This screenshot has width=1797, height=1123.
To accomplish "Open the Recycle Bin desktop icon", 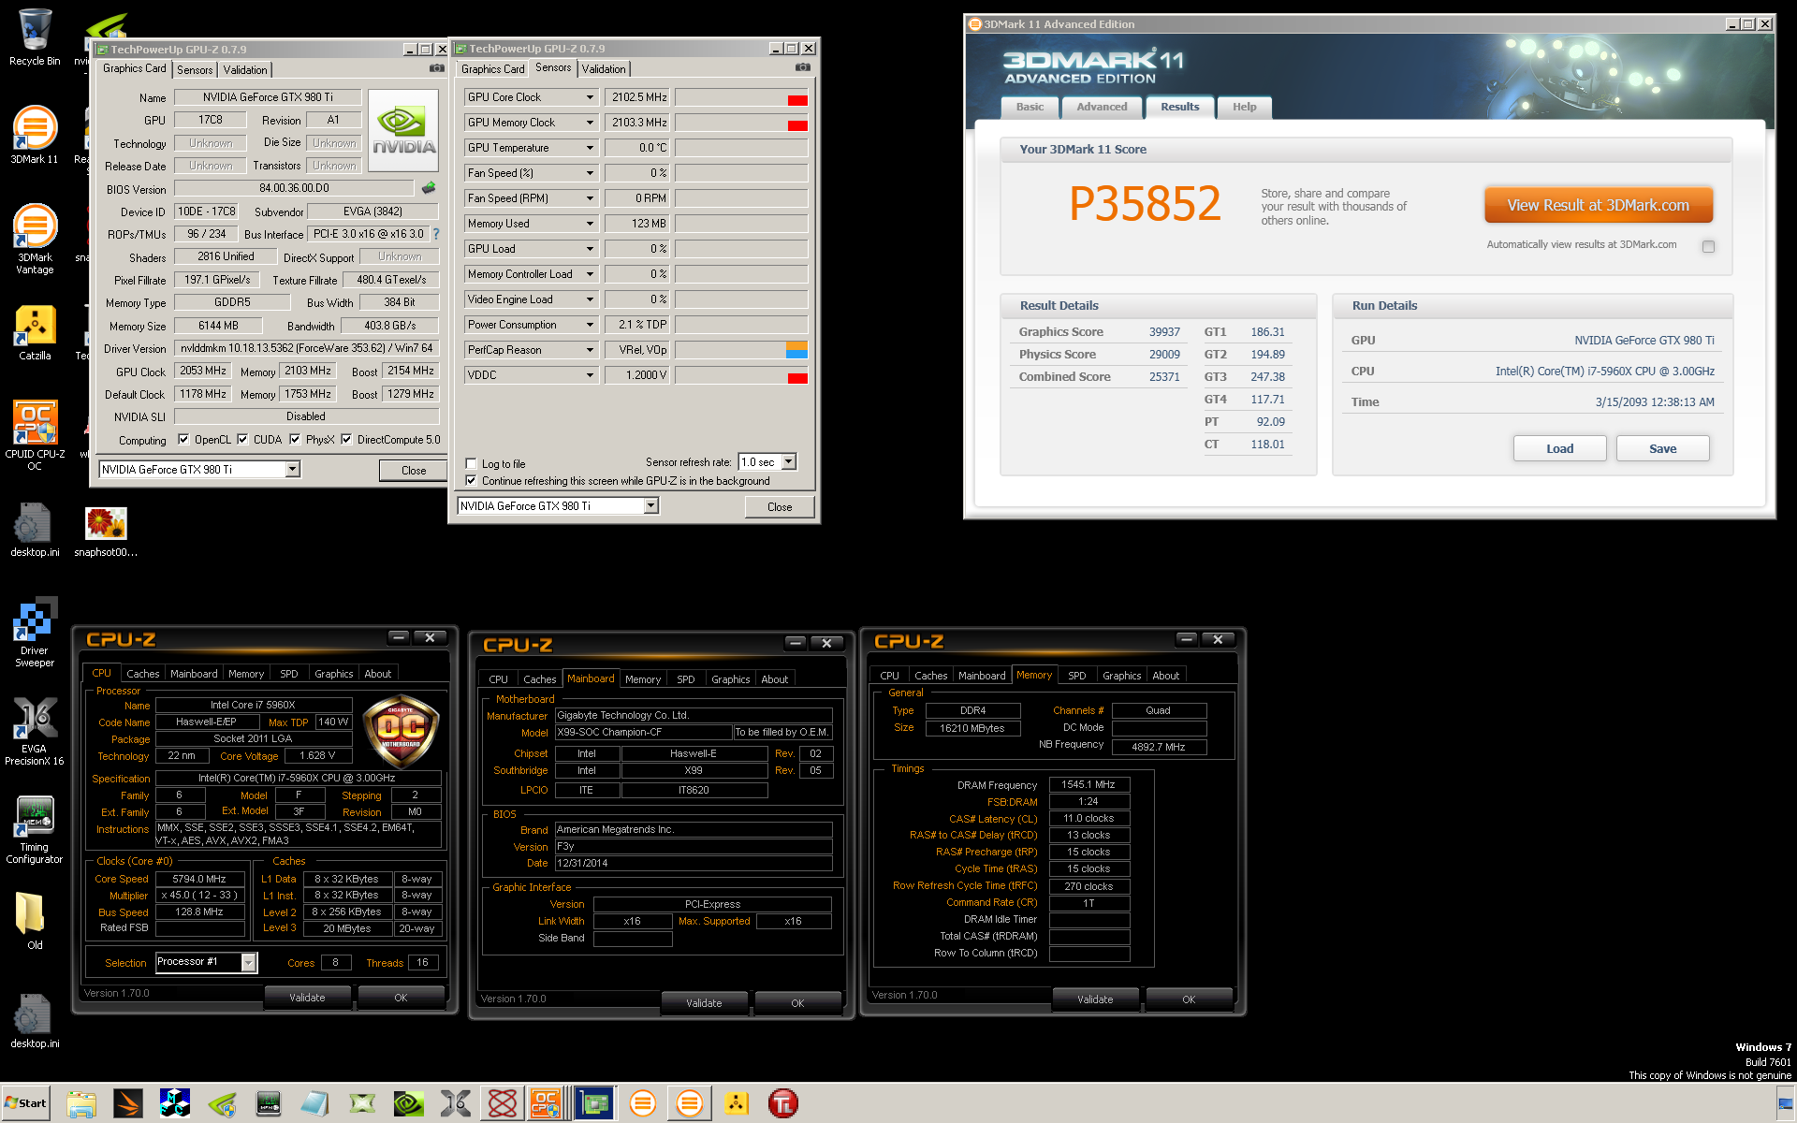I will tap(35, 37).
